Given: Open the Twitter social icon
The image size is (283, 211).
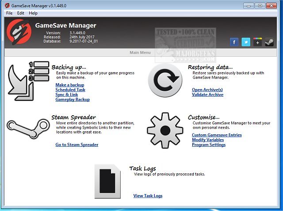Looking at the screenshot, I should click(x=246, y=42).
